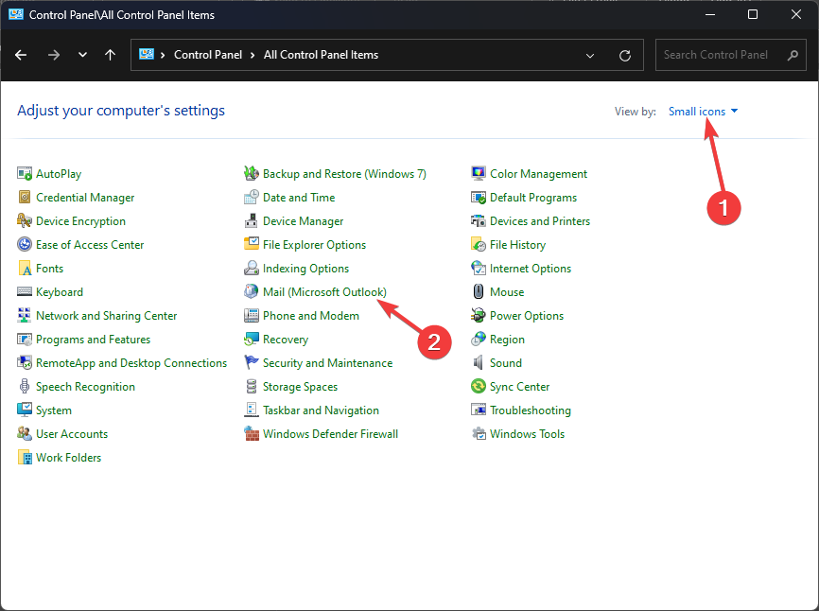This screenshot has width=819, height=611.
Task: Open Network and Sharing Center icon
Action: 25,315
